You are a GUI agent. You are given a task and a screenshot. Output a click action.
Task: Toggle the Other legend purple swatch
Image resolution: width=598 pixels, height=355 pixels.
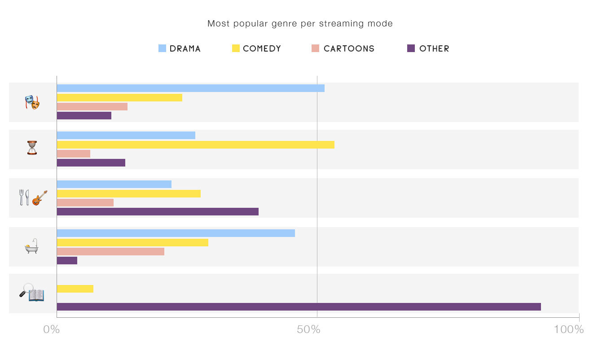pyautogui.click(x=411, y=48)
